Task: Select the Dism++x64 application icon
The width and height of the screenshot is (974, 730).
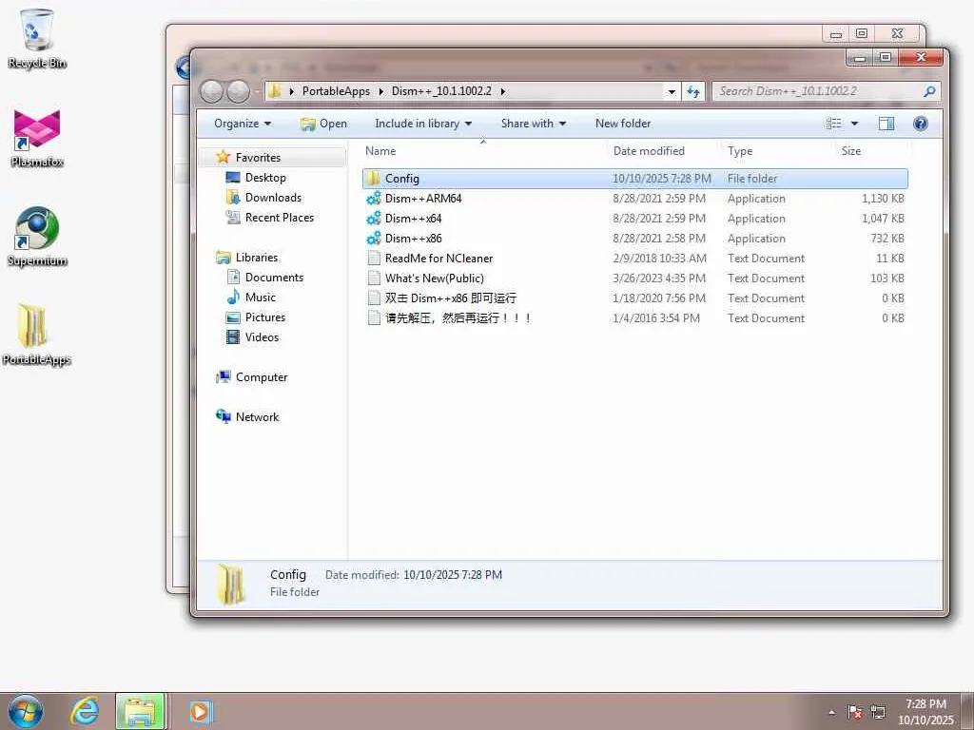Action: pos(373,219)
